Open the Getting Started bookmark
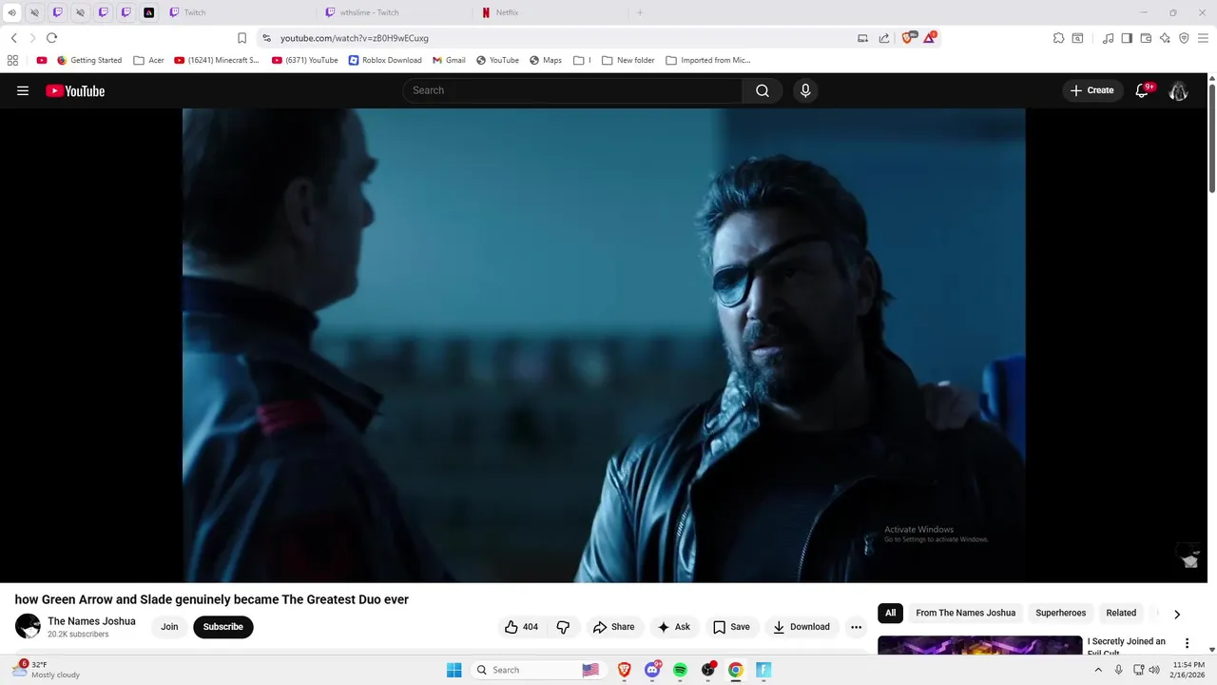 click(89, 60)
